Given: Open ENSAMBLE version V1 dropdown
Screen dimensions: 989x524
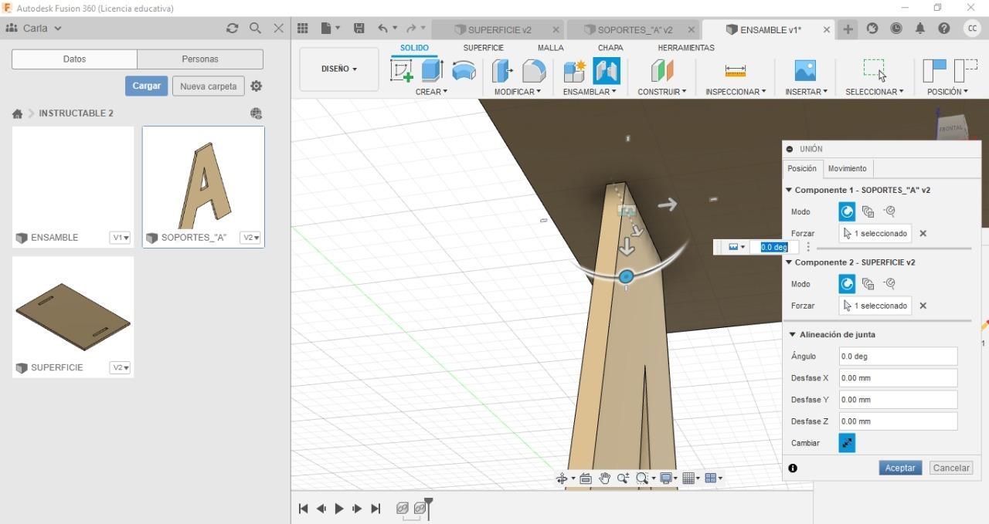Looking at the screenshot, I should (x=120, y=238).
